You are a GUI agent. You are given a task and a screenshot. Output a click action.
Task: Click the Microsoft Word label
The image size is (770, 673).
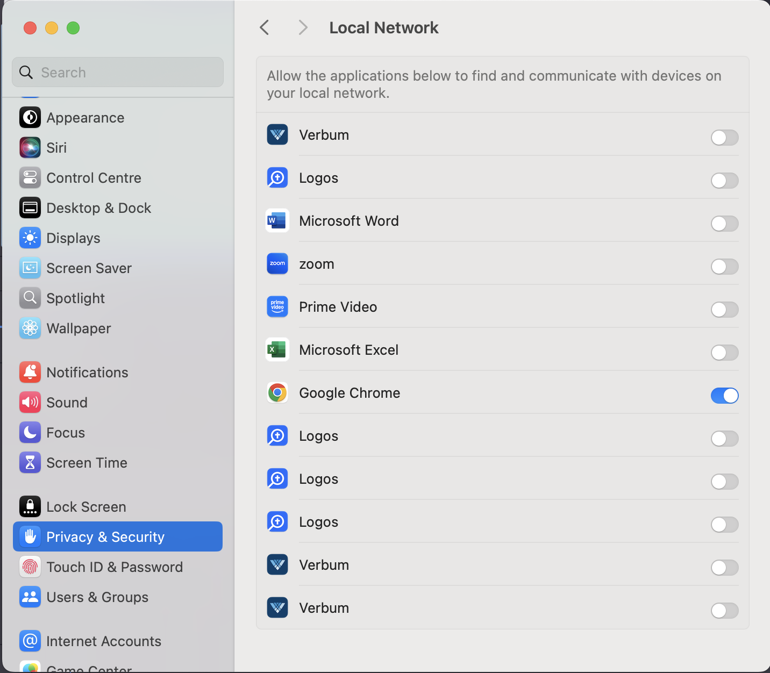(x=349, y=221)
